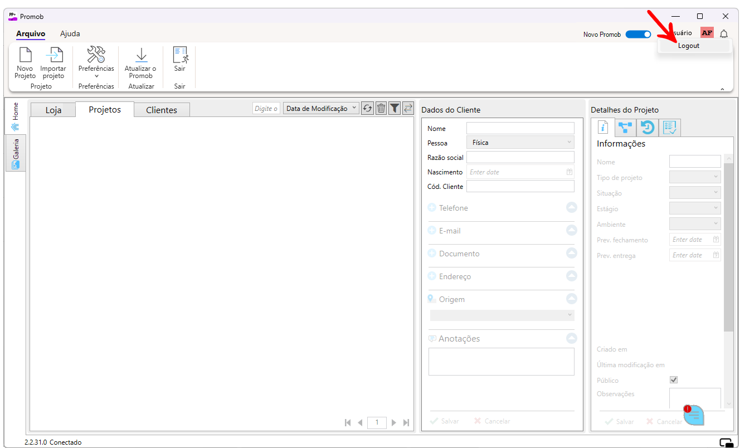Open the project history tab icon
This screenshot has width=740, height=448.
647,128
